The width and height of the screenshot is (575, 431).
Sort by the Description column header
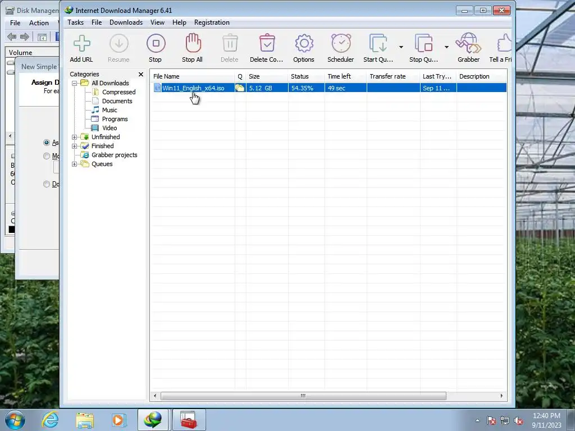(481, 76)
